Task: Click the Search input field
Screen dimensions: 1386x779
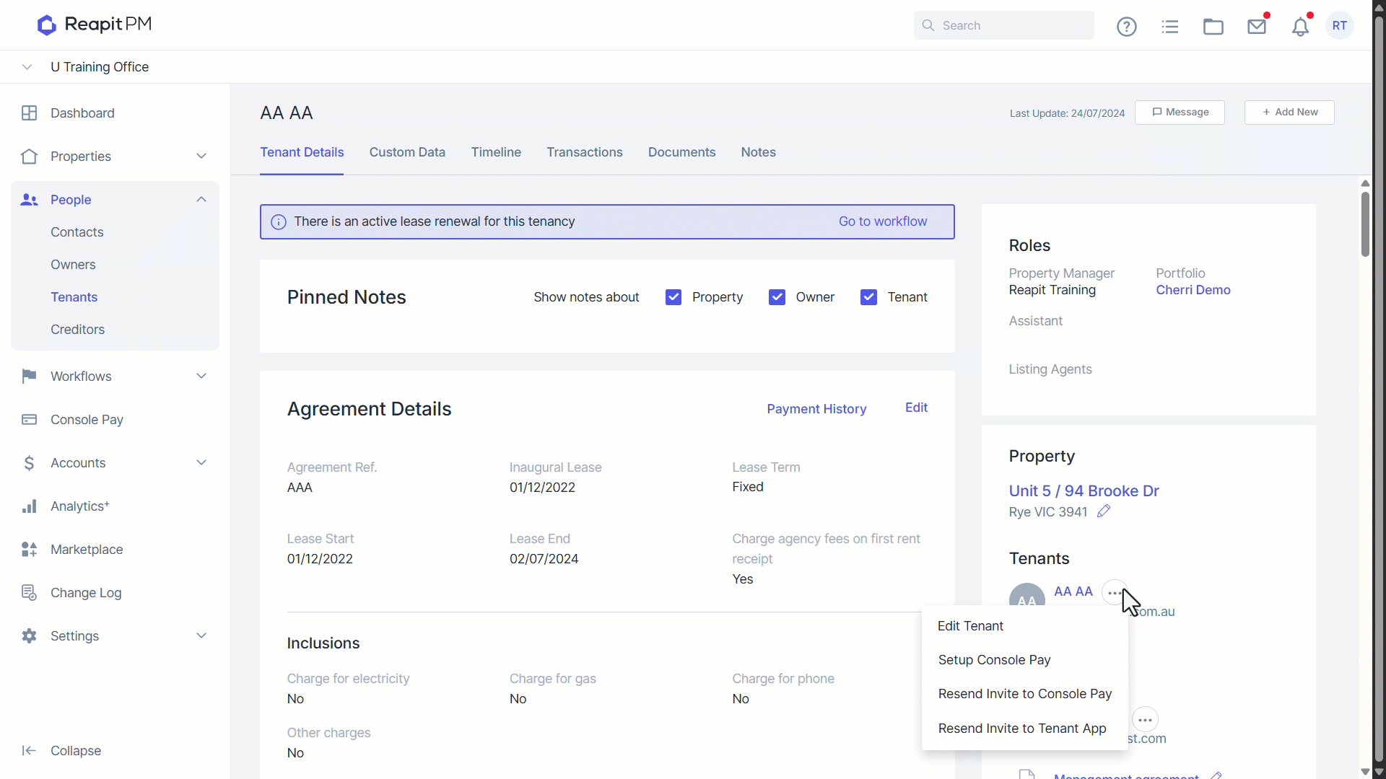Action: coord(1003,25)
